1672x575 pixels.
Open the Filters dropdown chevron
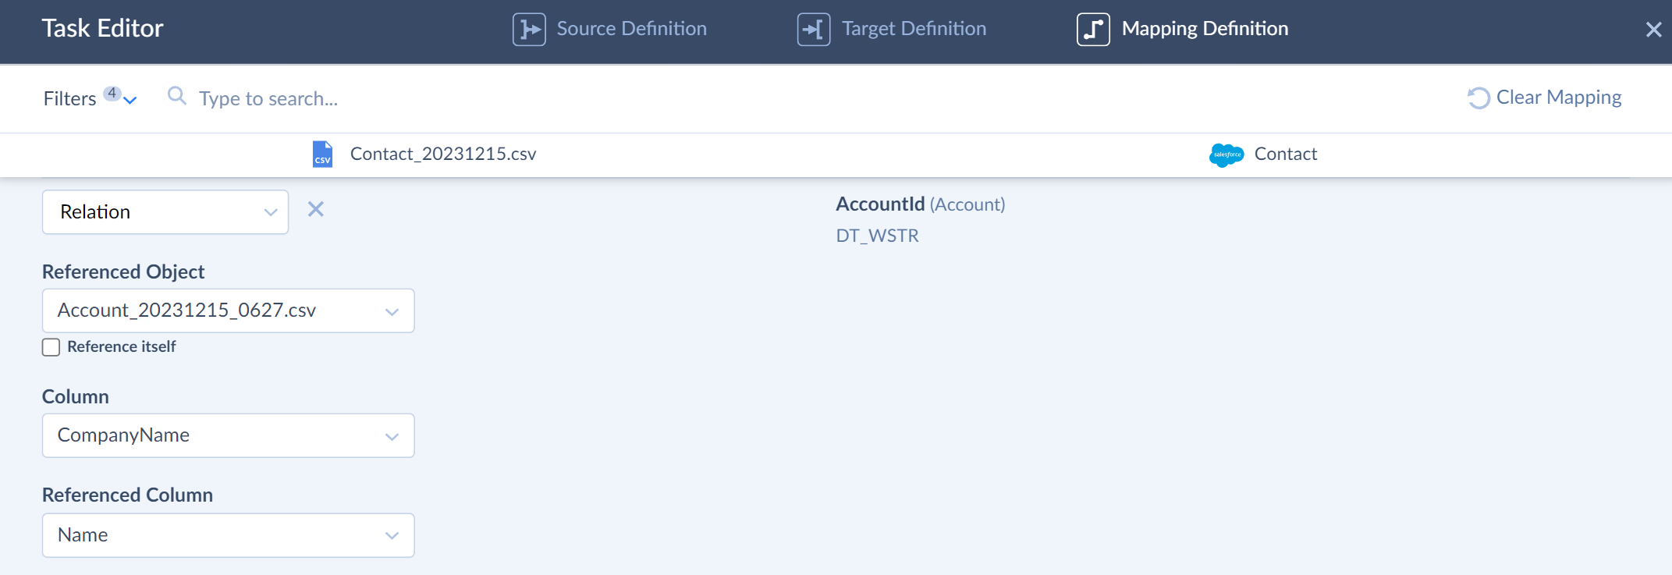click(130, 100)
